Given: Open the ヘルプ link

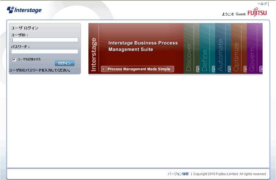Looking at the screenshot, I should (x=262, y=4).
